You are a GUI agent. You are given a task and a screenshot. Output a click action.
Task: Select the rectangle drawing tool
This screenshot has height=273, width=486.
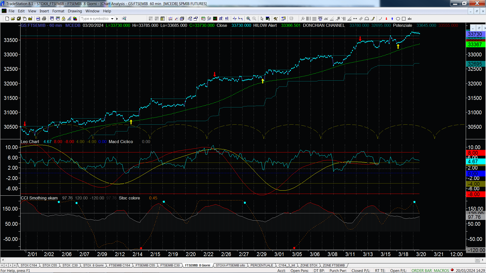pyautogui.click(x=404, y=19)
